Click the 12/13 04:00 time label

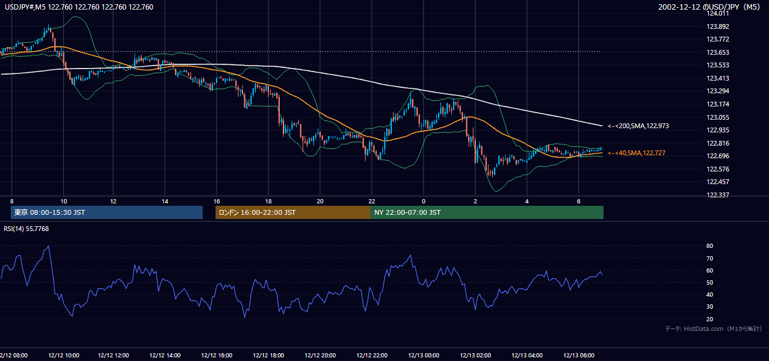coord(528,355)
